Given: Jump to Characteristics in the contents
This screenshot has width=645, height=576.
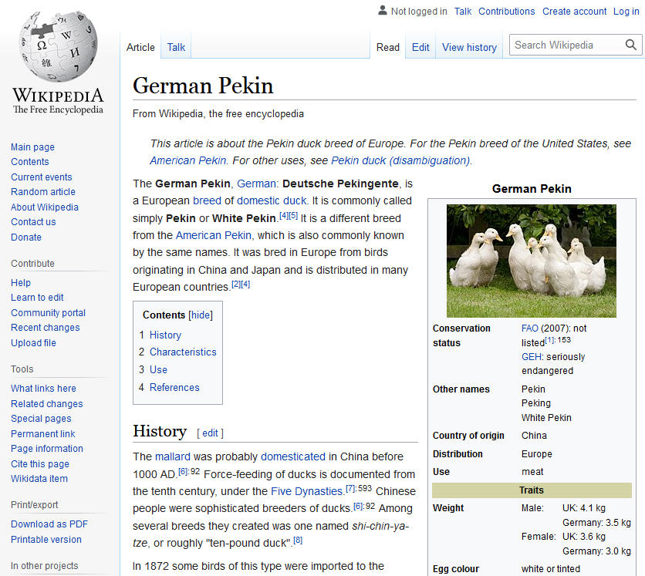Looking at the screenshot, I should pos(183,352).
